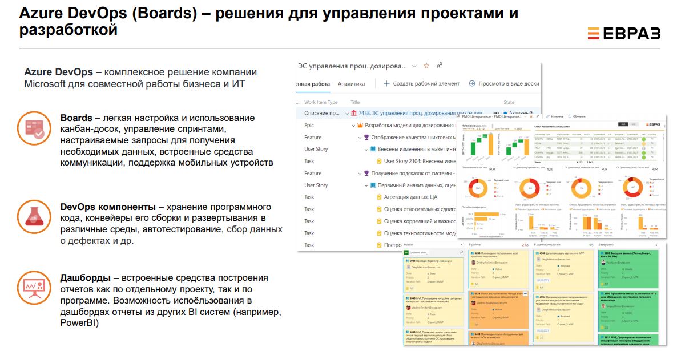Image resolution: width=673 pixels, height=351 pixels.
Task: Open the query title dropdown chevron
Action: 414,66
